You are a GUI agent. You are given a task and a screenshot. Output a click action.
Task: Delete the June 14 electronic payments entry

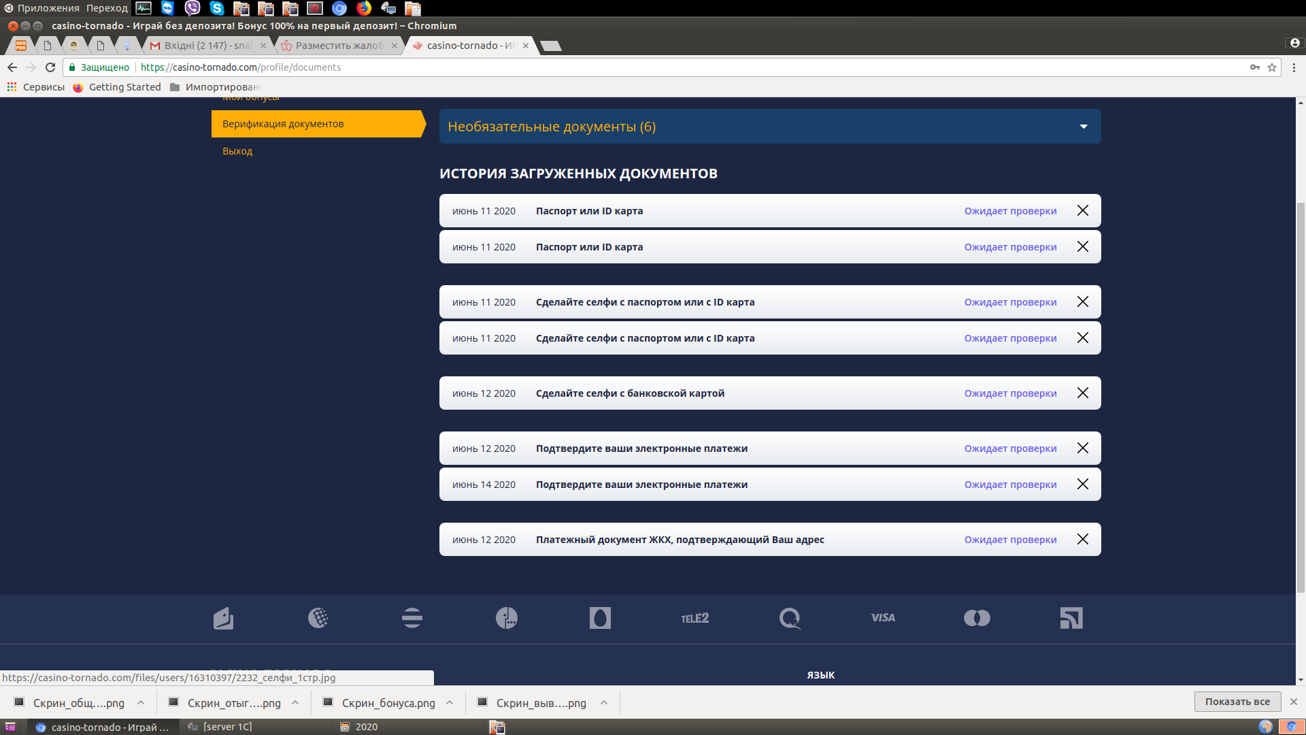pyautogui.click(x=1083, y=485)
